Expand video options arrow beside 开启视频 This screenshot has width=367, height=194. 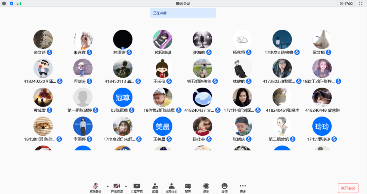126,186
